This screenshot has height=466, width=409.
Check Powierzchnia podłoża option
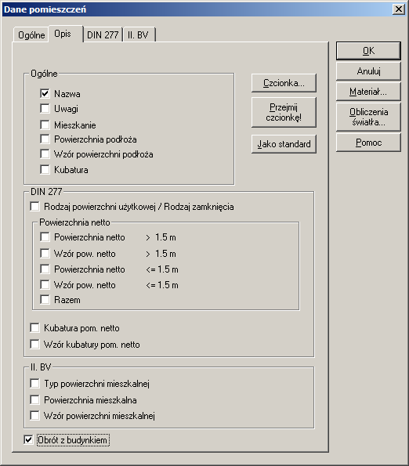[x=45, y=139]
